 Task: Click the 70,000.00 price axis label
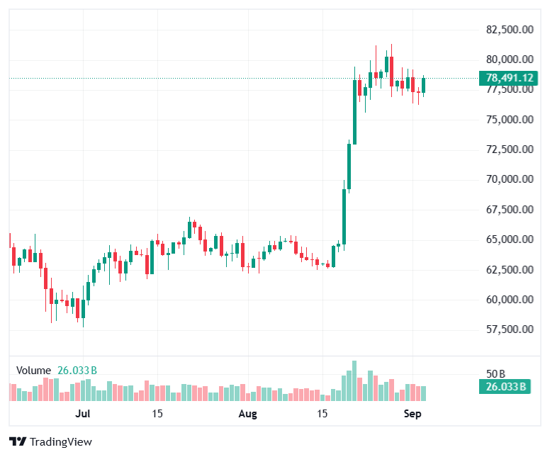pyautogui.click(x=510, y=179)
